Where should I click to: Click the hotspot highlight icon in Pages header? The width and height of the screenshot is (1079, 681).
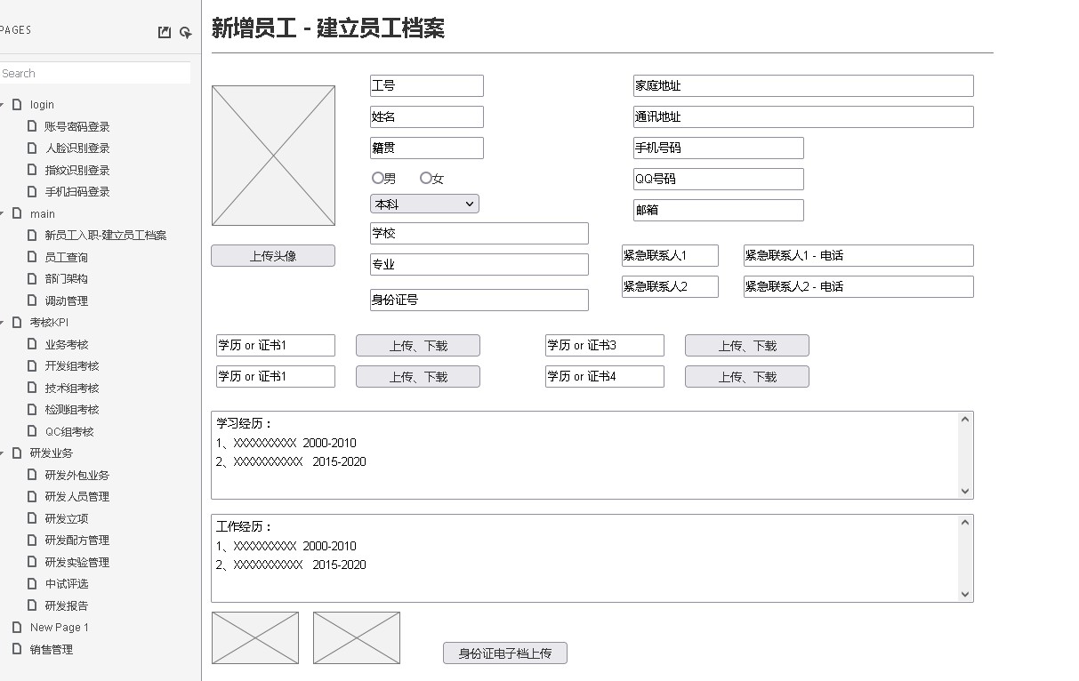click(185, 32)
